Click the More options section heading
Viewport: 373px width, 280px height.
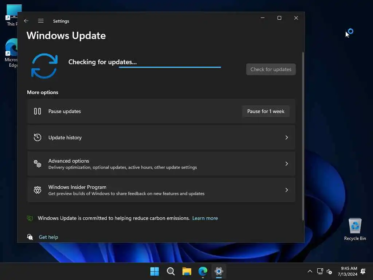(x=43, y=92)
